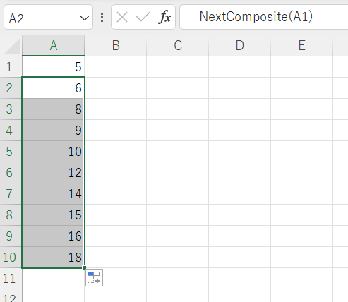
Task: Click the three-dot formula bar handle
Action: (x=102, y=18)
